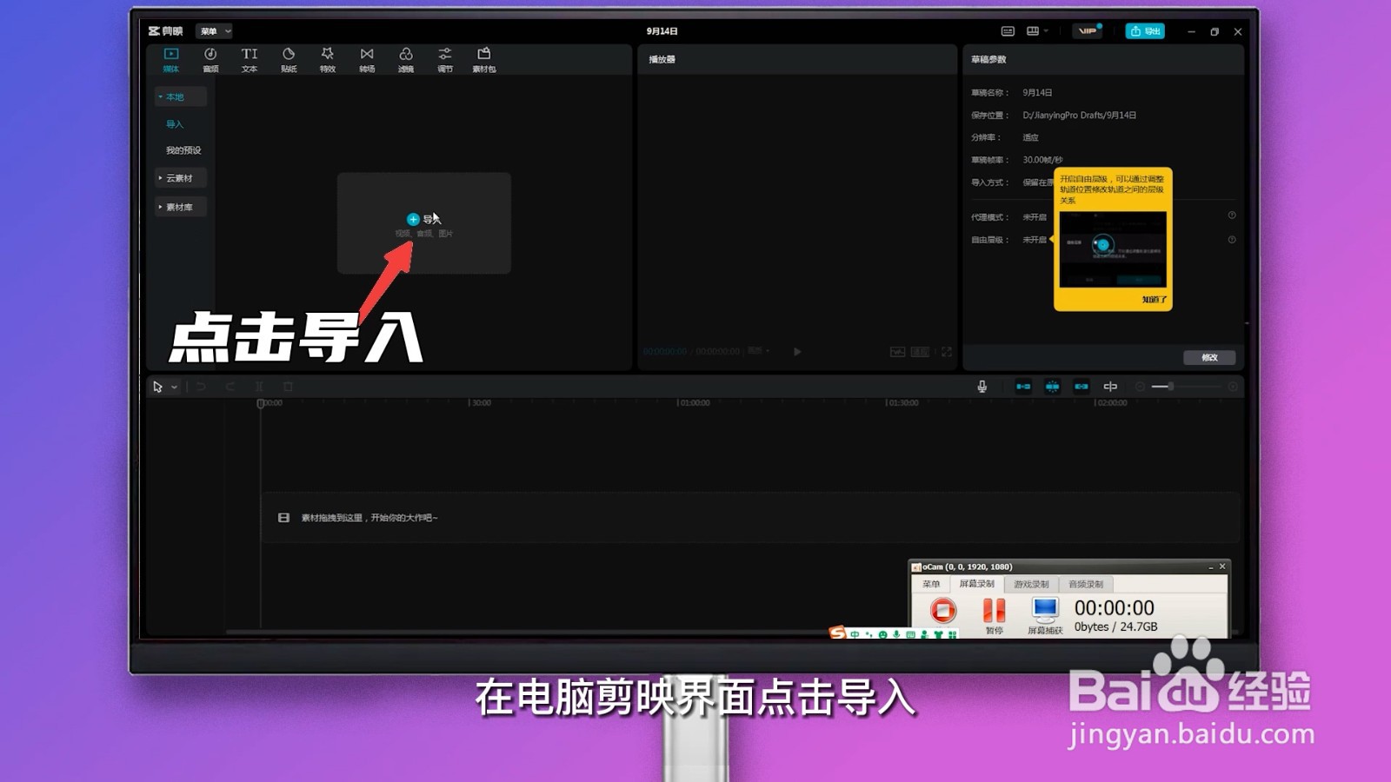Click the 导出 (Export) button
Viewport: 1391px width, 782px height.
(1145, 31)
